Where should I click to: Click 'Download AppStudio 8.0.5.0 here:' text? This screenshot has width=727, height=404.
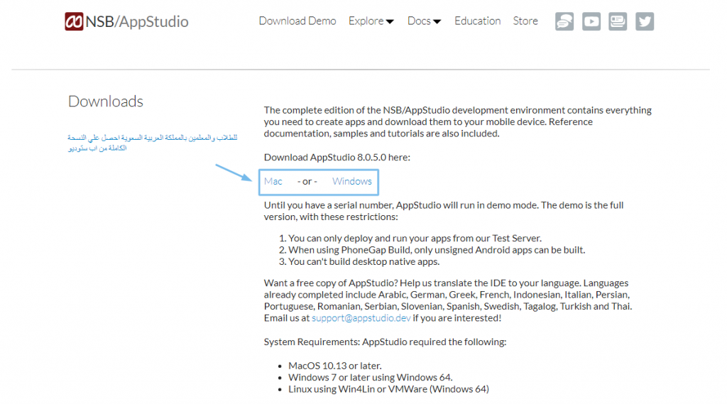[x=337, y=157]
